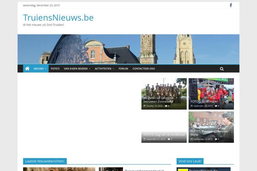Open the Facebook icon in header

pos(231,5)
